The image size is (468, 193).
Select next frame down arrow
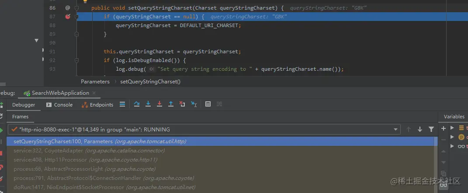pyautogui.click(x=420, y=129)
